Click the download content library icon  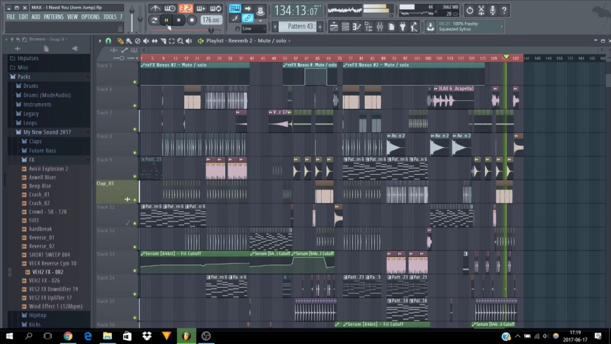coord(431,27)
